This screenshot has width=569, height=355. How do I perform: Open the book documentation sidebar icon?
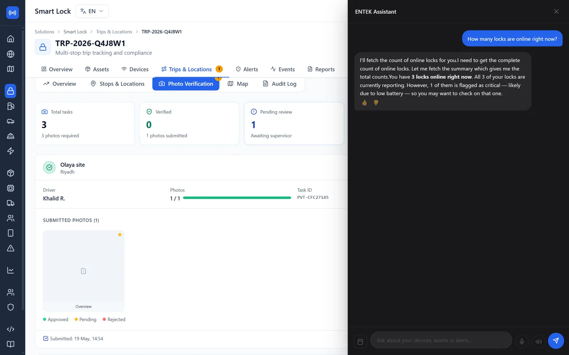pyautogui.click(x=11, y=344)
